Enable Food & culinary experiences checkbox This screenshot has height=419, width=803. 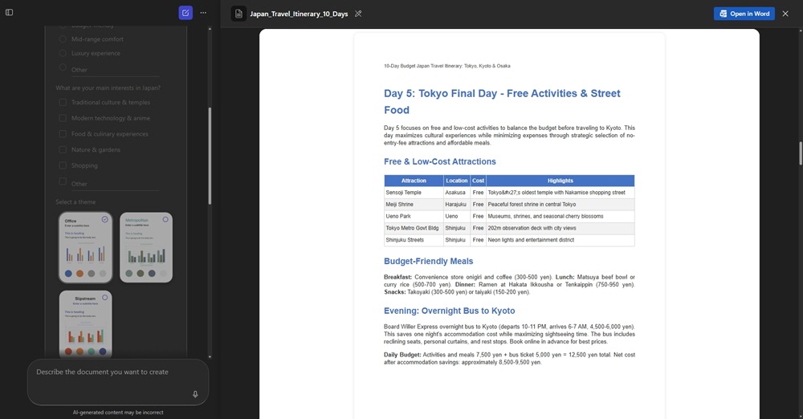point(63,134)
